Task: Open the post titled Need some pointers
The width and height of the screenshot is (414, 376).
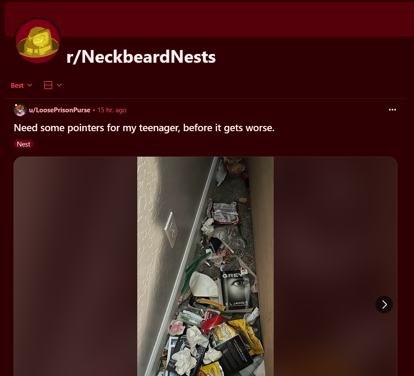Action: click(144, 128)
